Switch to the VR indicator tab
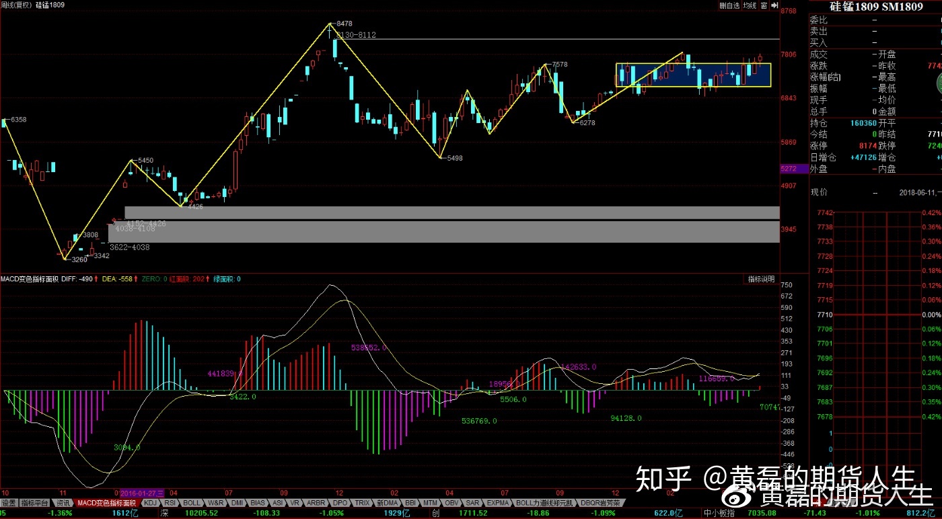Screen dimensions: 942x519 295,503
